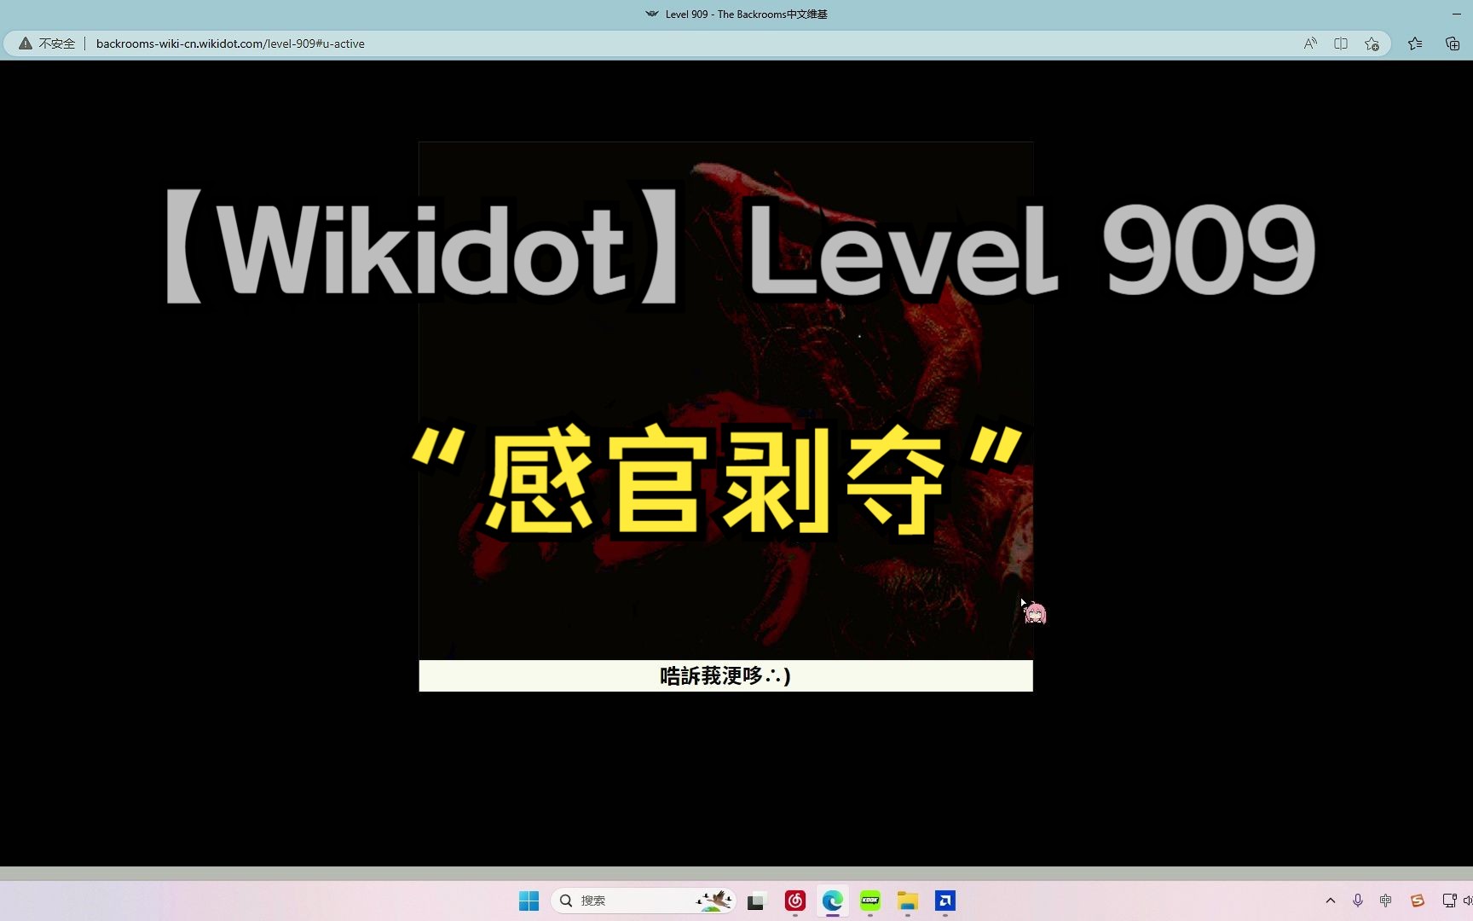Screen dimensions: 1473x921
Task: Click the red creature image on page
Action: [726, 401]
